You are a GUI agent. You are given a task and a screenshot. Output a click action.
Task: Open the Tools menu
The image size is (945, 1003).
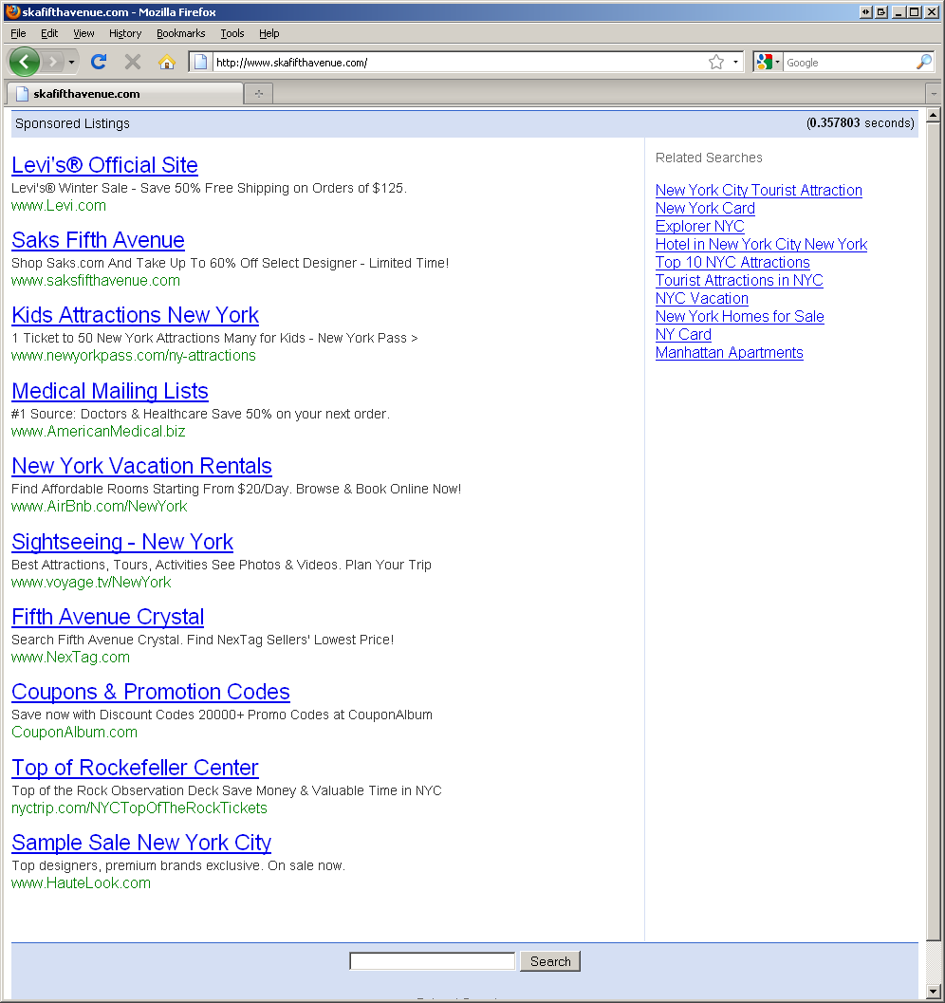232,33
